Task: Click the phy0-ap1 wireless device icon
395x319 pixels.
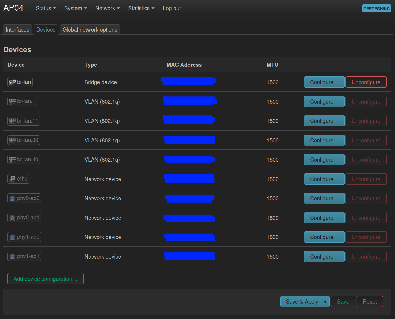Action: tap(12, 218)
